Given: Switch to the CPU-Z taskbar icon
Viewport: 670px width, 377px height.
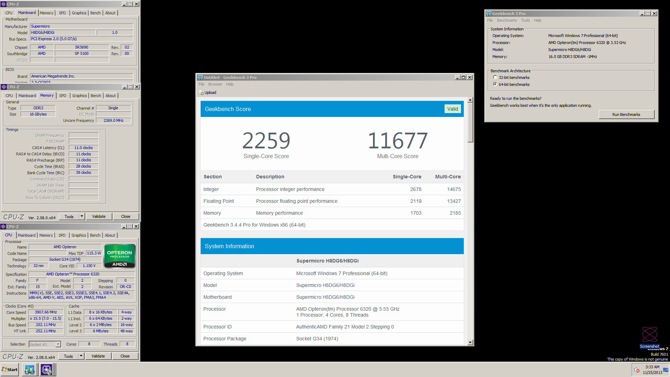Looking at the screenshot, I should coord(46,370).
